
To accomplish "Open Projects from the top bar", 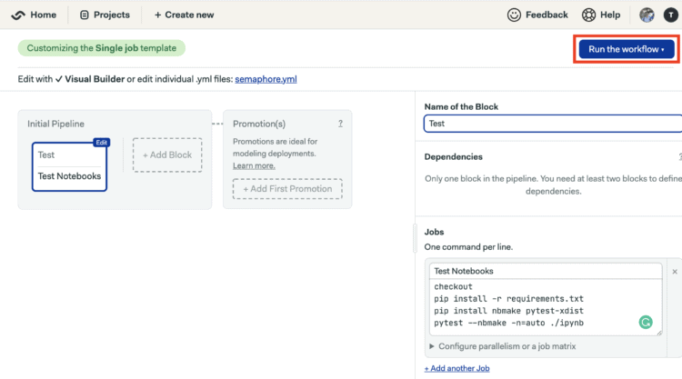I will [105, 15].
